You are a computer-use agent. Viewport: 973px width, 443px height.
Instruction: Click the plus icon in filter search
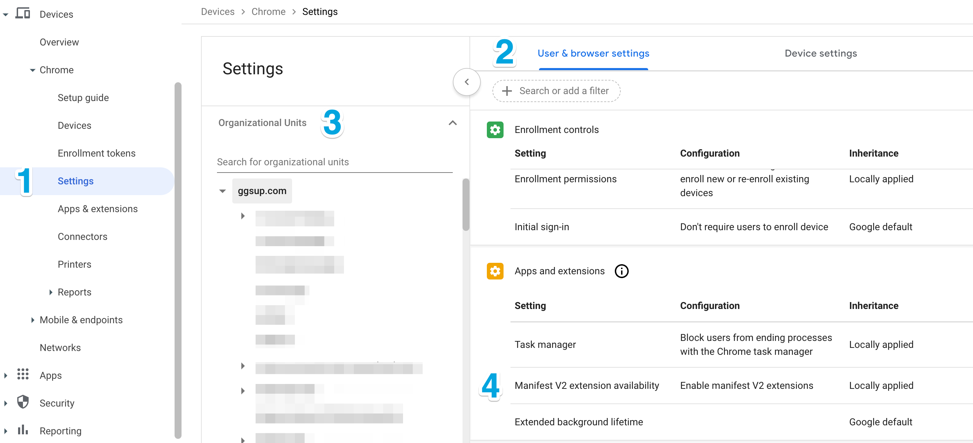tap(507, 91)
